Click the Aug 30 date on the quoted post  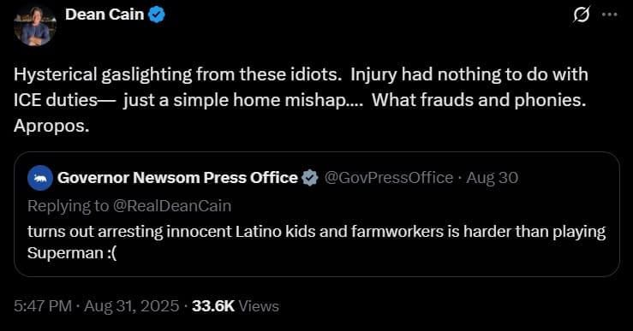493,178
